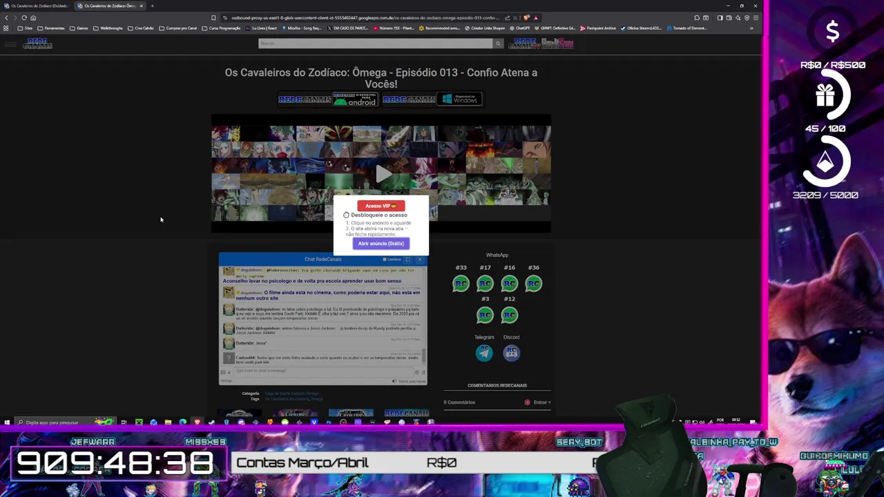Click the RedeCanais Android app banner

click(x=327, y=99)
